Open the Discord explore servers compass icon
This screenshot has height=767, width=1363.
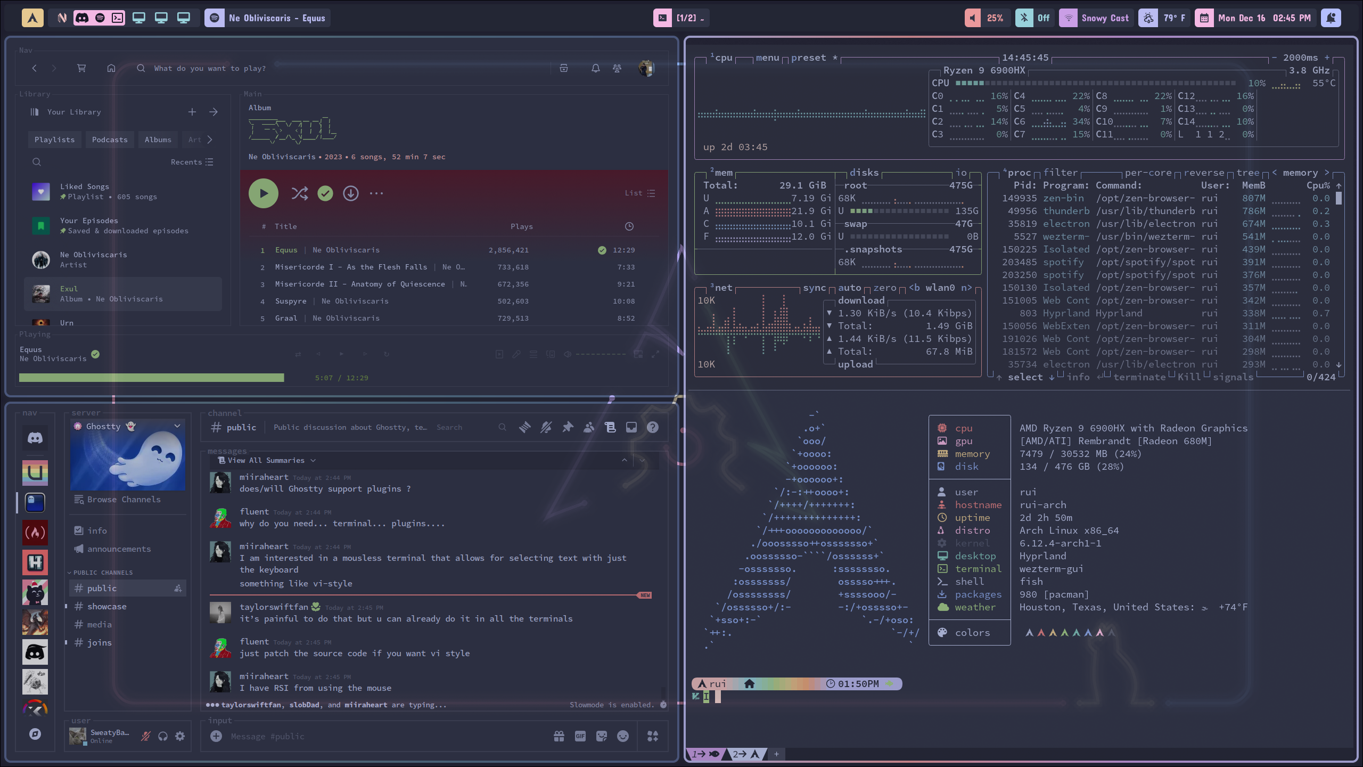[x=35, y=734]
